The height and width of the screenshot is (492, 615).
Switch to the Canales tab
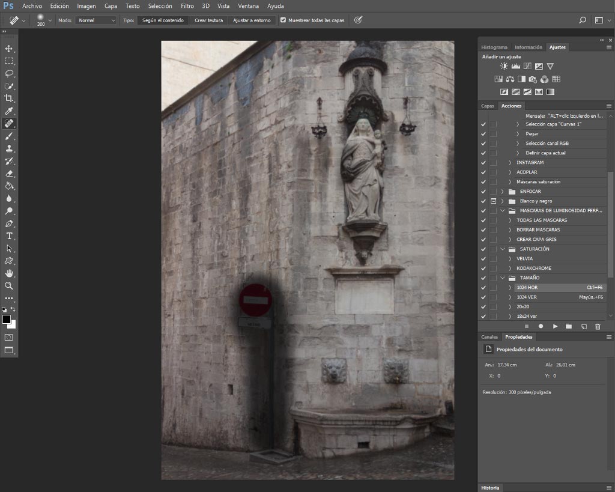pyautogui.click(x=489, y=337)
